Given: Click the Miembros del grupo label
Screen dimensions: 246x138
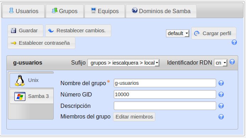Looking at the screenshot, I should (x=86, y=117).
